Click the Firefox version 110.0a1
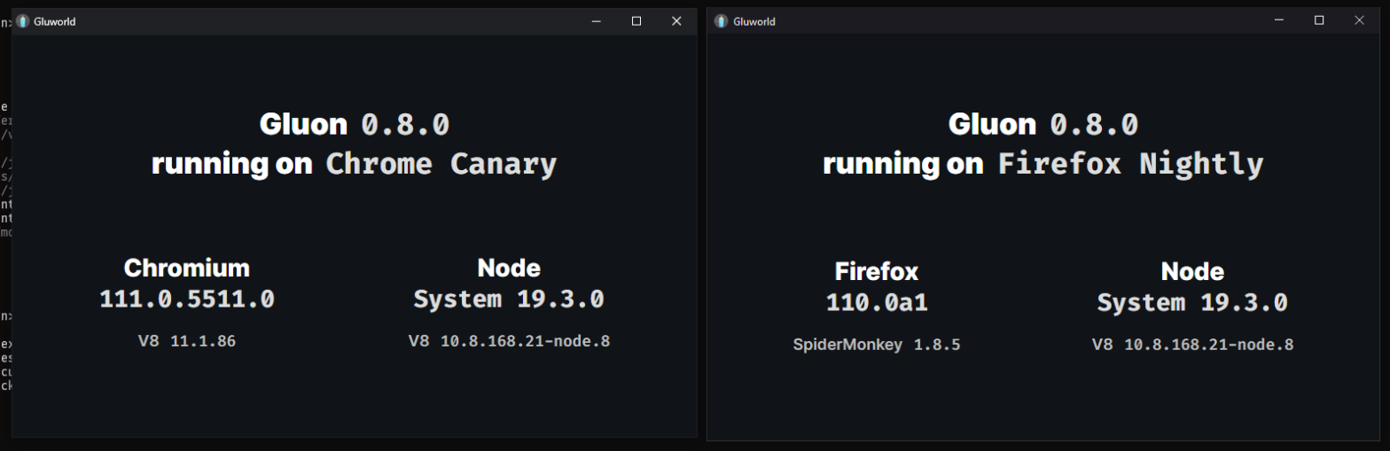The height and width of the screenshot is (451, 1390). pos(877,303)
